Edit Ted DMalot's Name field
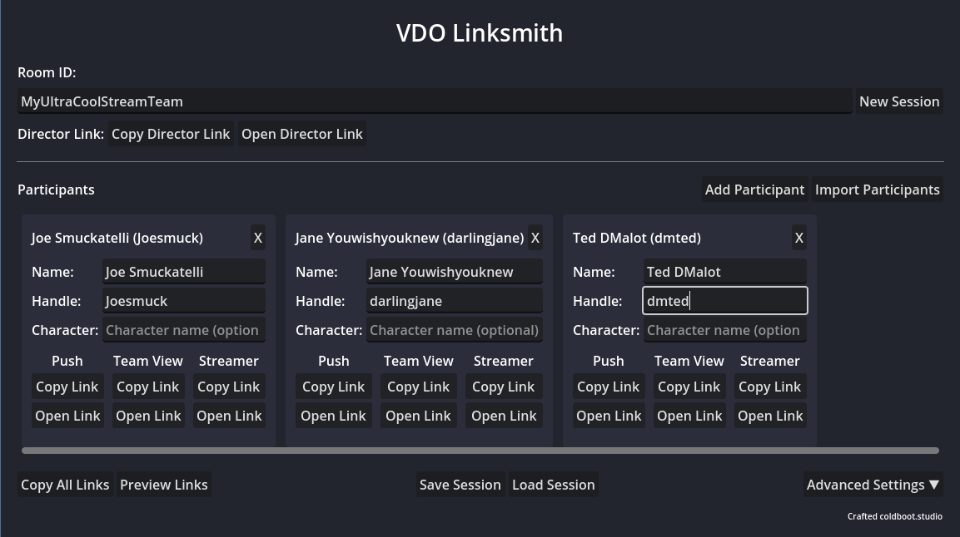This screenshot has width=960, height=537. 725,272
